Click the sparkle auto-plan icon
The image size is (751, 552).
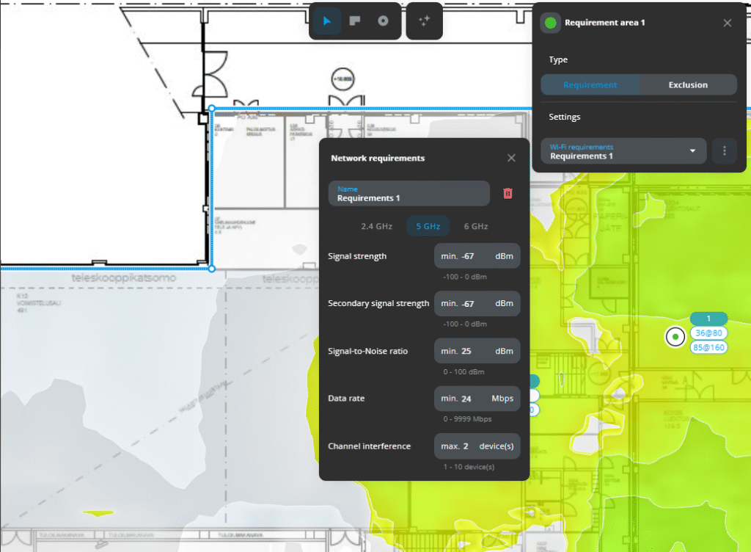(424, 21)
